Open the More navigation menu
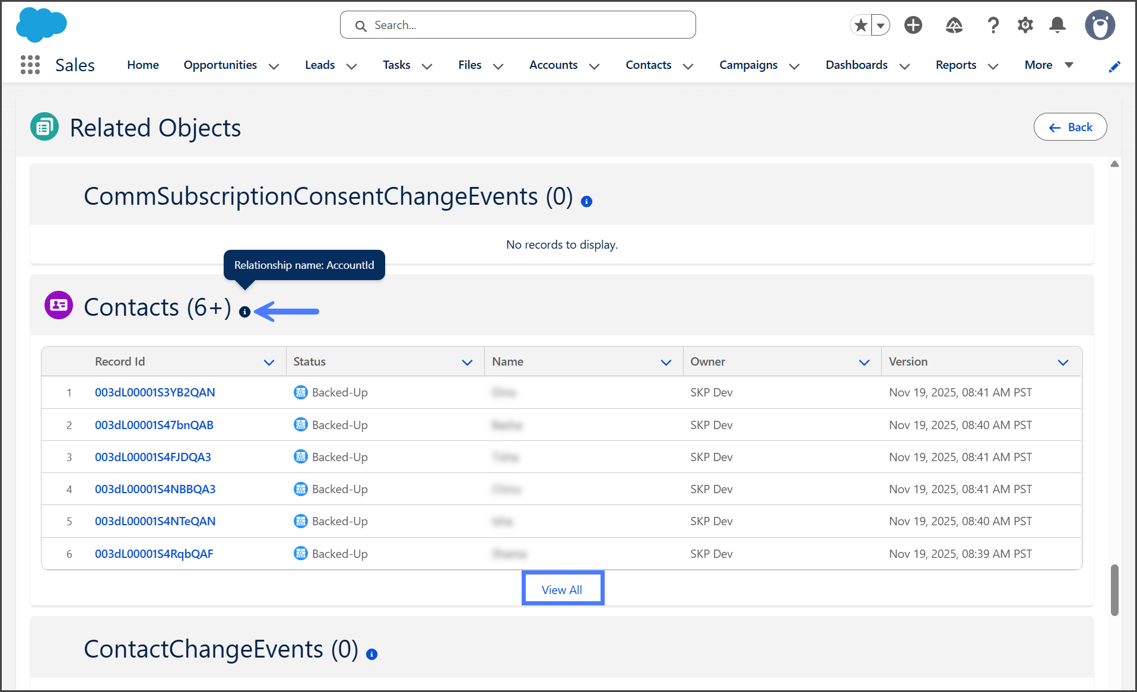Viewport: 1137px width, 692px height. (1048, 65)
